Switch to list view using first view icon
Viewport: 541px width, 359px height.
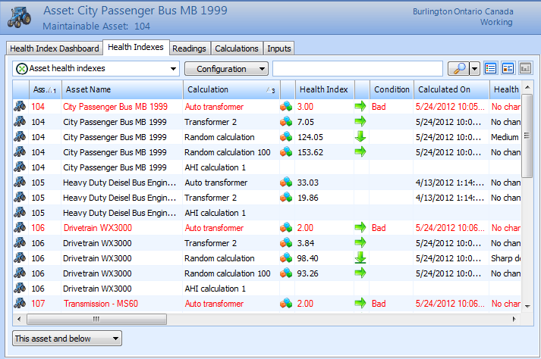tap(491, 69)
